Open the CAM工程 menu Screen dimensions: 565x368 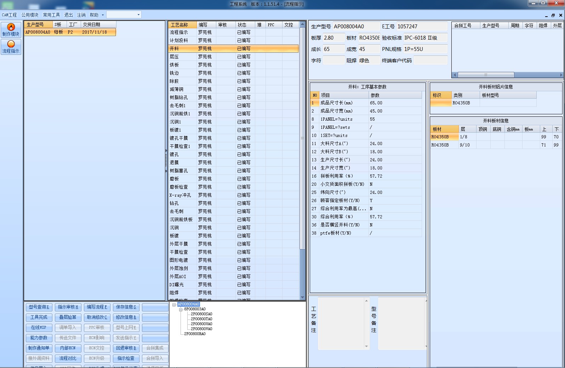pyautogui.click(x=9, y=15)
